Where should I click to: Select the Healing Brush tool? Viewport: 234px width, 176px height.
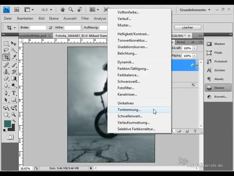pyautogui.click(x=6, y=65)
